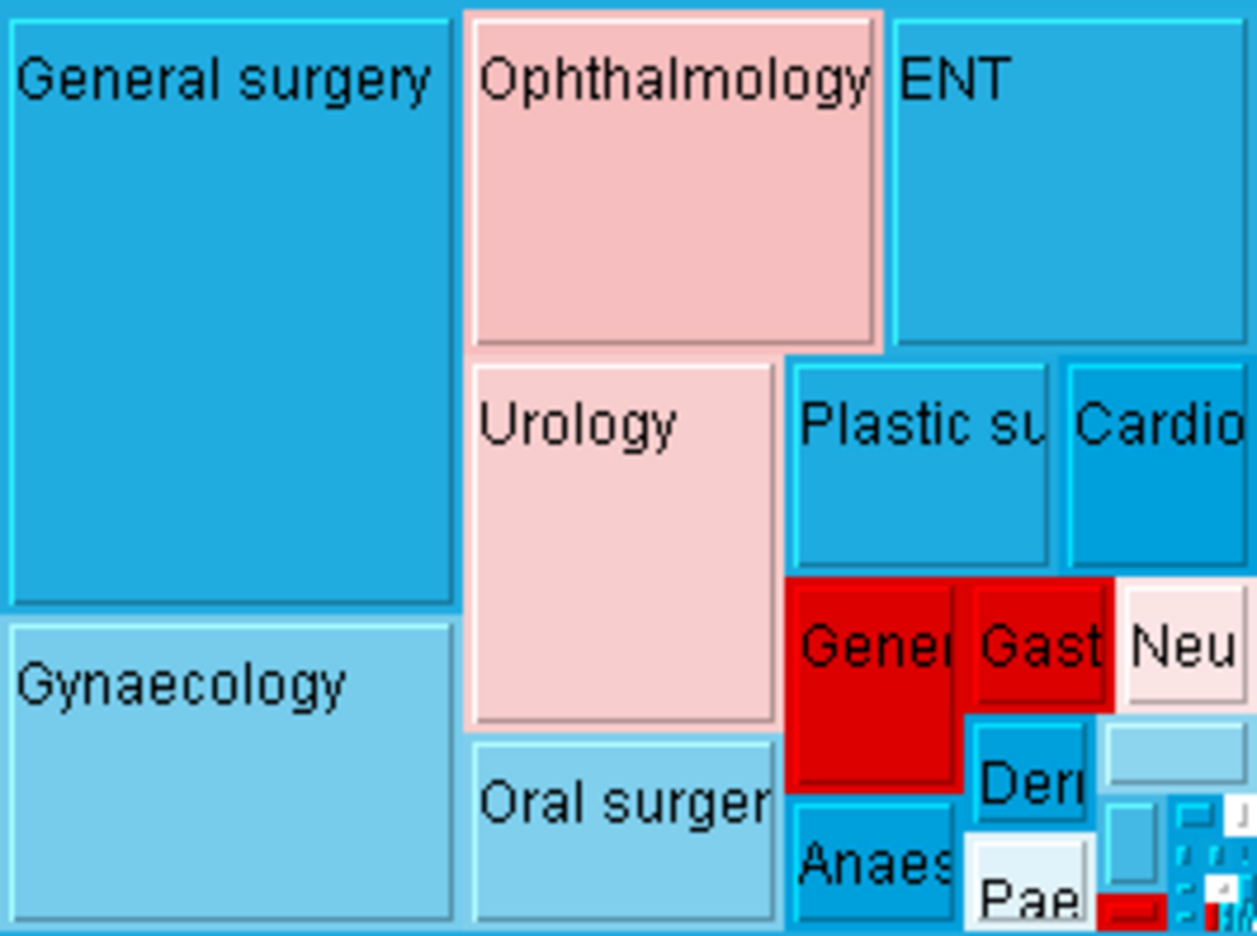Screen dimensions: 1257x936
Task: Click the Ophthalmology label text
Action: coord(674,80)
